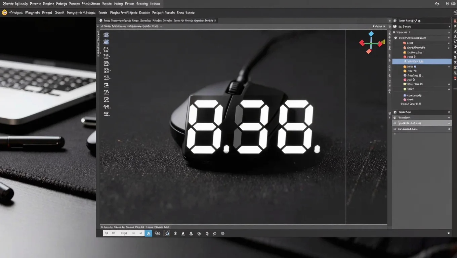The image size is (457, 258).
Task: Select the light-gray highlighted row below the outliner tree
Action: 422,123
